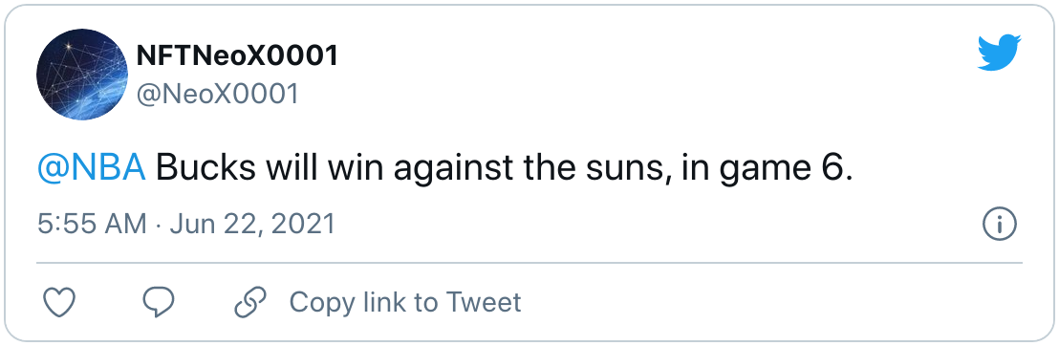Show Twitter info via circled i icon

(x=1000, y=224)
